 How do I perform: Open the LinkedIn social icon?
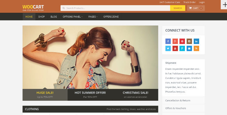196,41
